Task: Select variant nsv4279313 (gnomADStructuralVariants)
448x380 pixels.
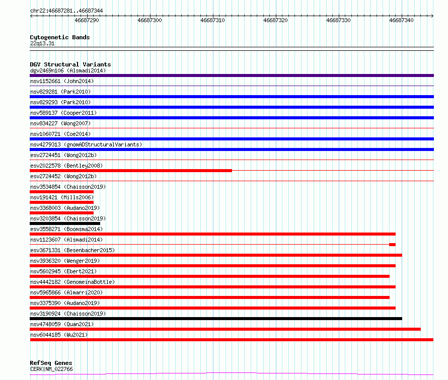Action: 86,144
